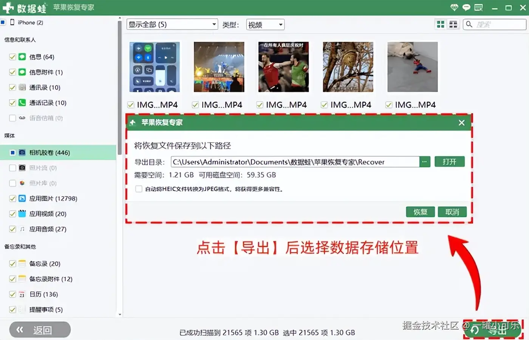Click the app videos (应用视频) icon
The height and width of the screenshot is (340, 529).
(22, 213)
